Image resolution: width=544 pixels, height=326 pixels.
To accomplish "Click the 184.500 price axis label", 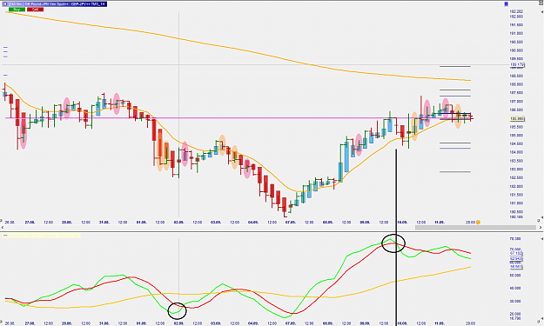I will pyautogui.click(x=516, y=143).
